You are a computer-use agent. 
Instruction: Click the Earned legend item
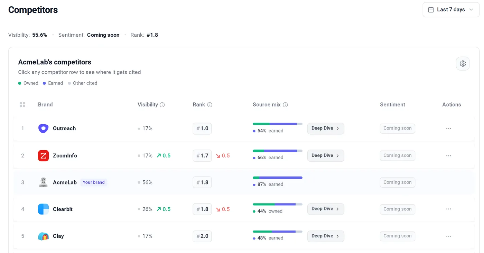pos(53,83)
